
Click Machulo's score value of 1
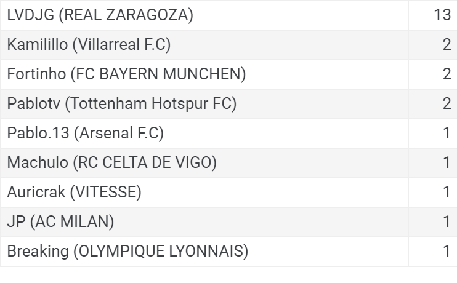coord(447,162)
